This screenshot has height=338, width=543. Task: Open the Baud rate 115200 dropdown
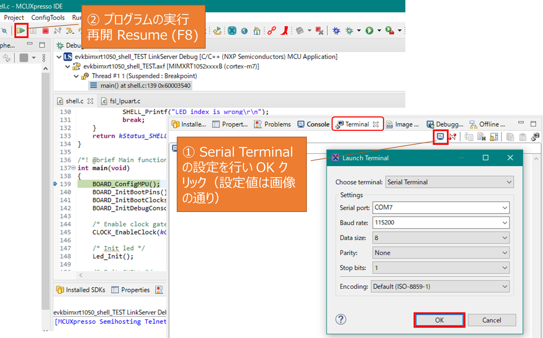pos(505,223)
